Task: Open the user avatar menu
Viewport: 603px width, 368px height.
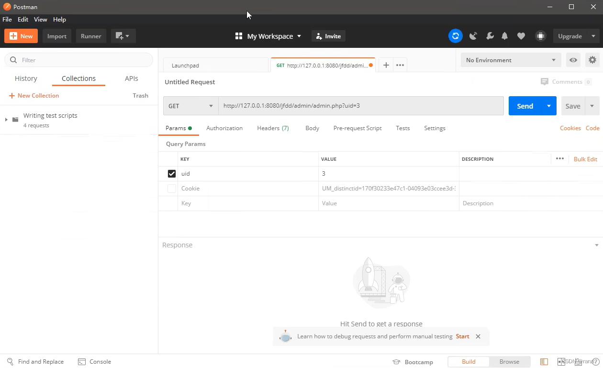Action: pos(540,36)
